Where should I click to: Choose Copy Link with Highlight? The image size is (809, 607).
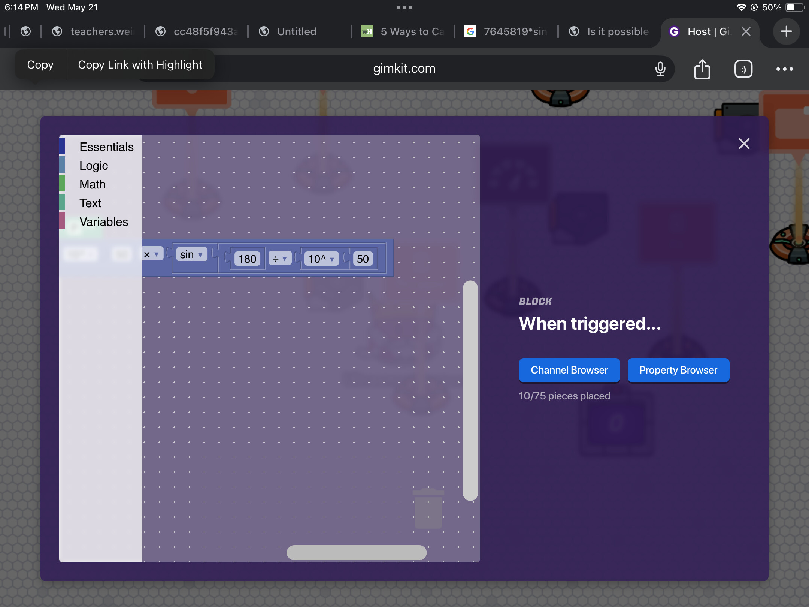(140, 65)
